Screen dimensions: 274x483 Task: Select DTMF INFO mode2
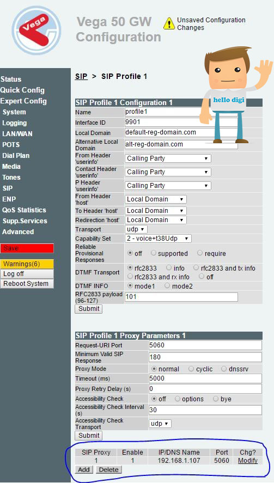pyautogui.click(x=167, y=285)
